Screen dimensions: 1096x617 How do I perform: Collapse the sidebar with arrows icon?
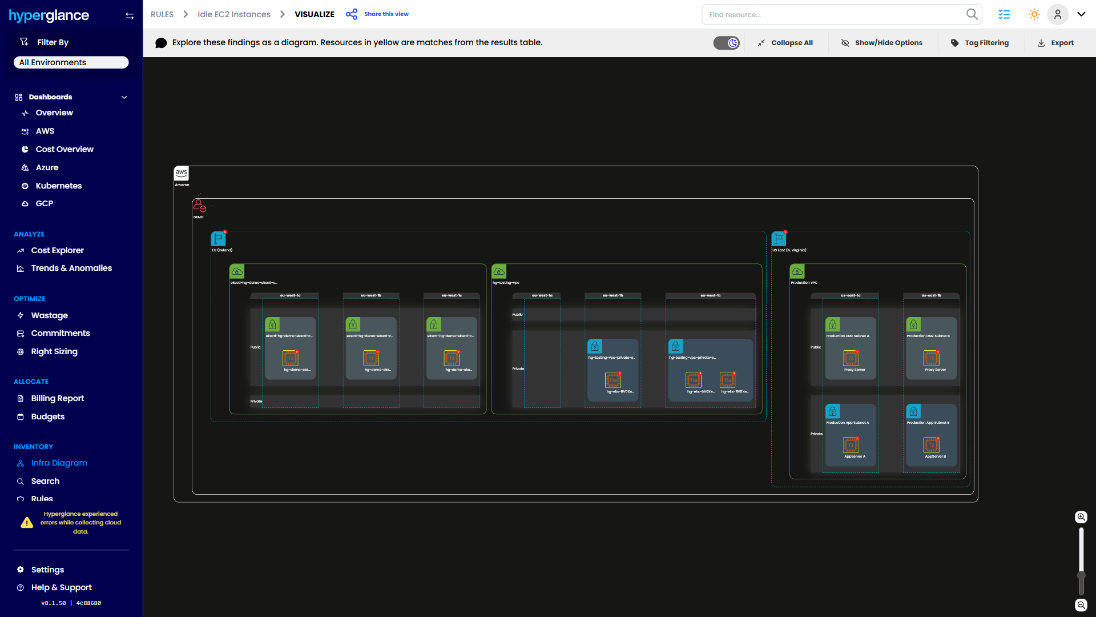130,16
